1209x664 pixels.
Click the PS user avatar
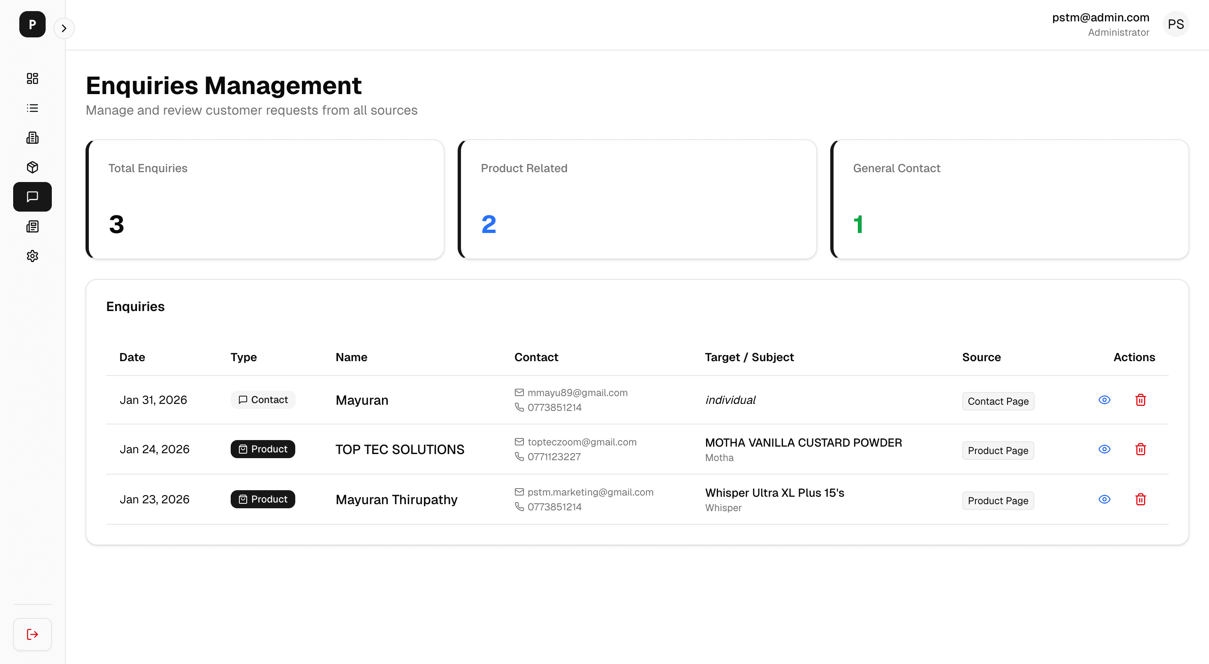point(1176,24)
